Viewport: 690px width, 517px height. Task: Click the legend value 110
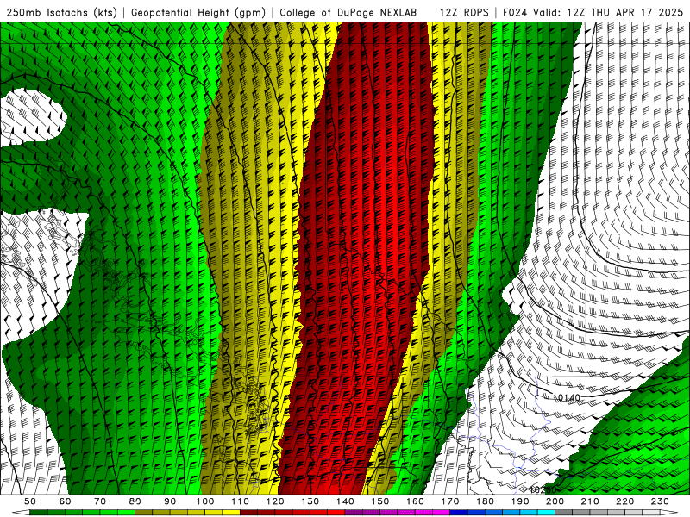tap(240, 501)
